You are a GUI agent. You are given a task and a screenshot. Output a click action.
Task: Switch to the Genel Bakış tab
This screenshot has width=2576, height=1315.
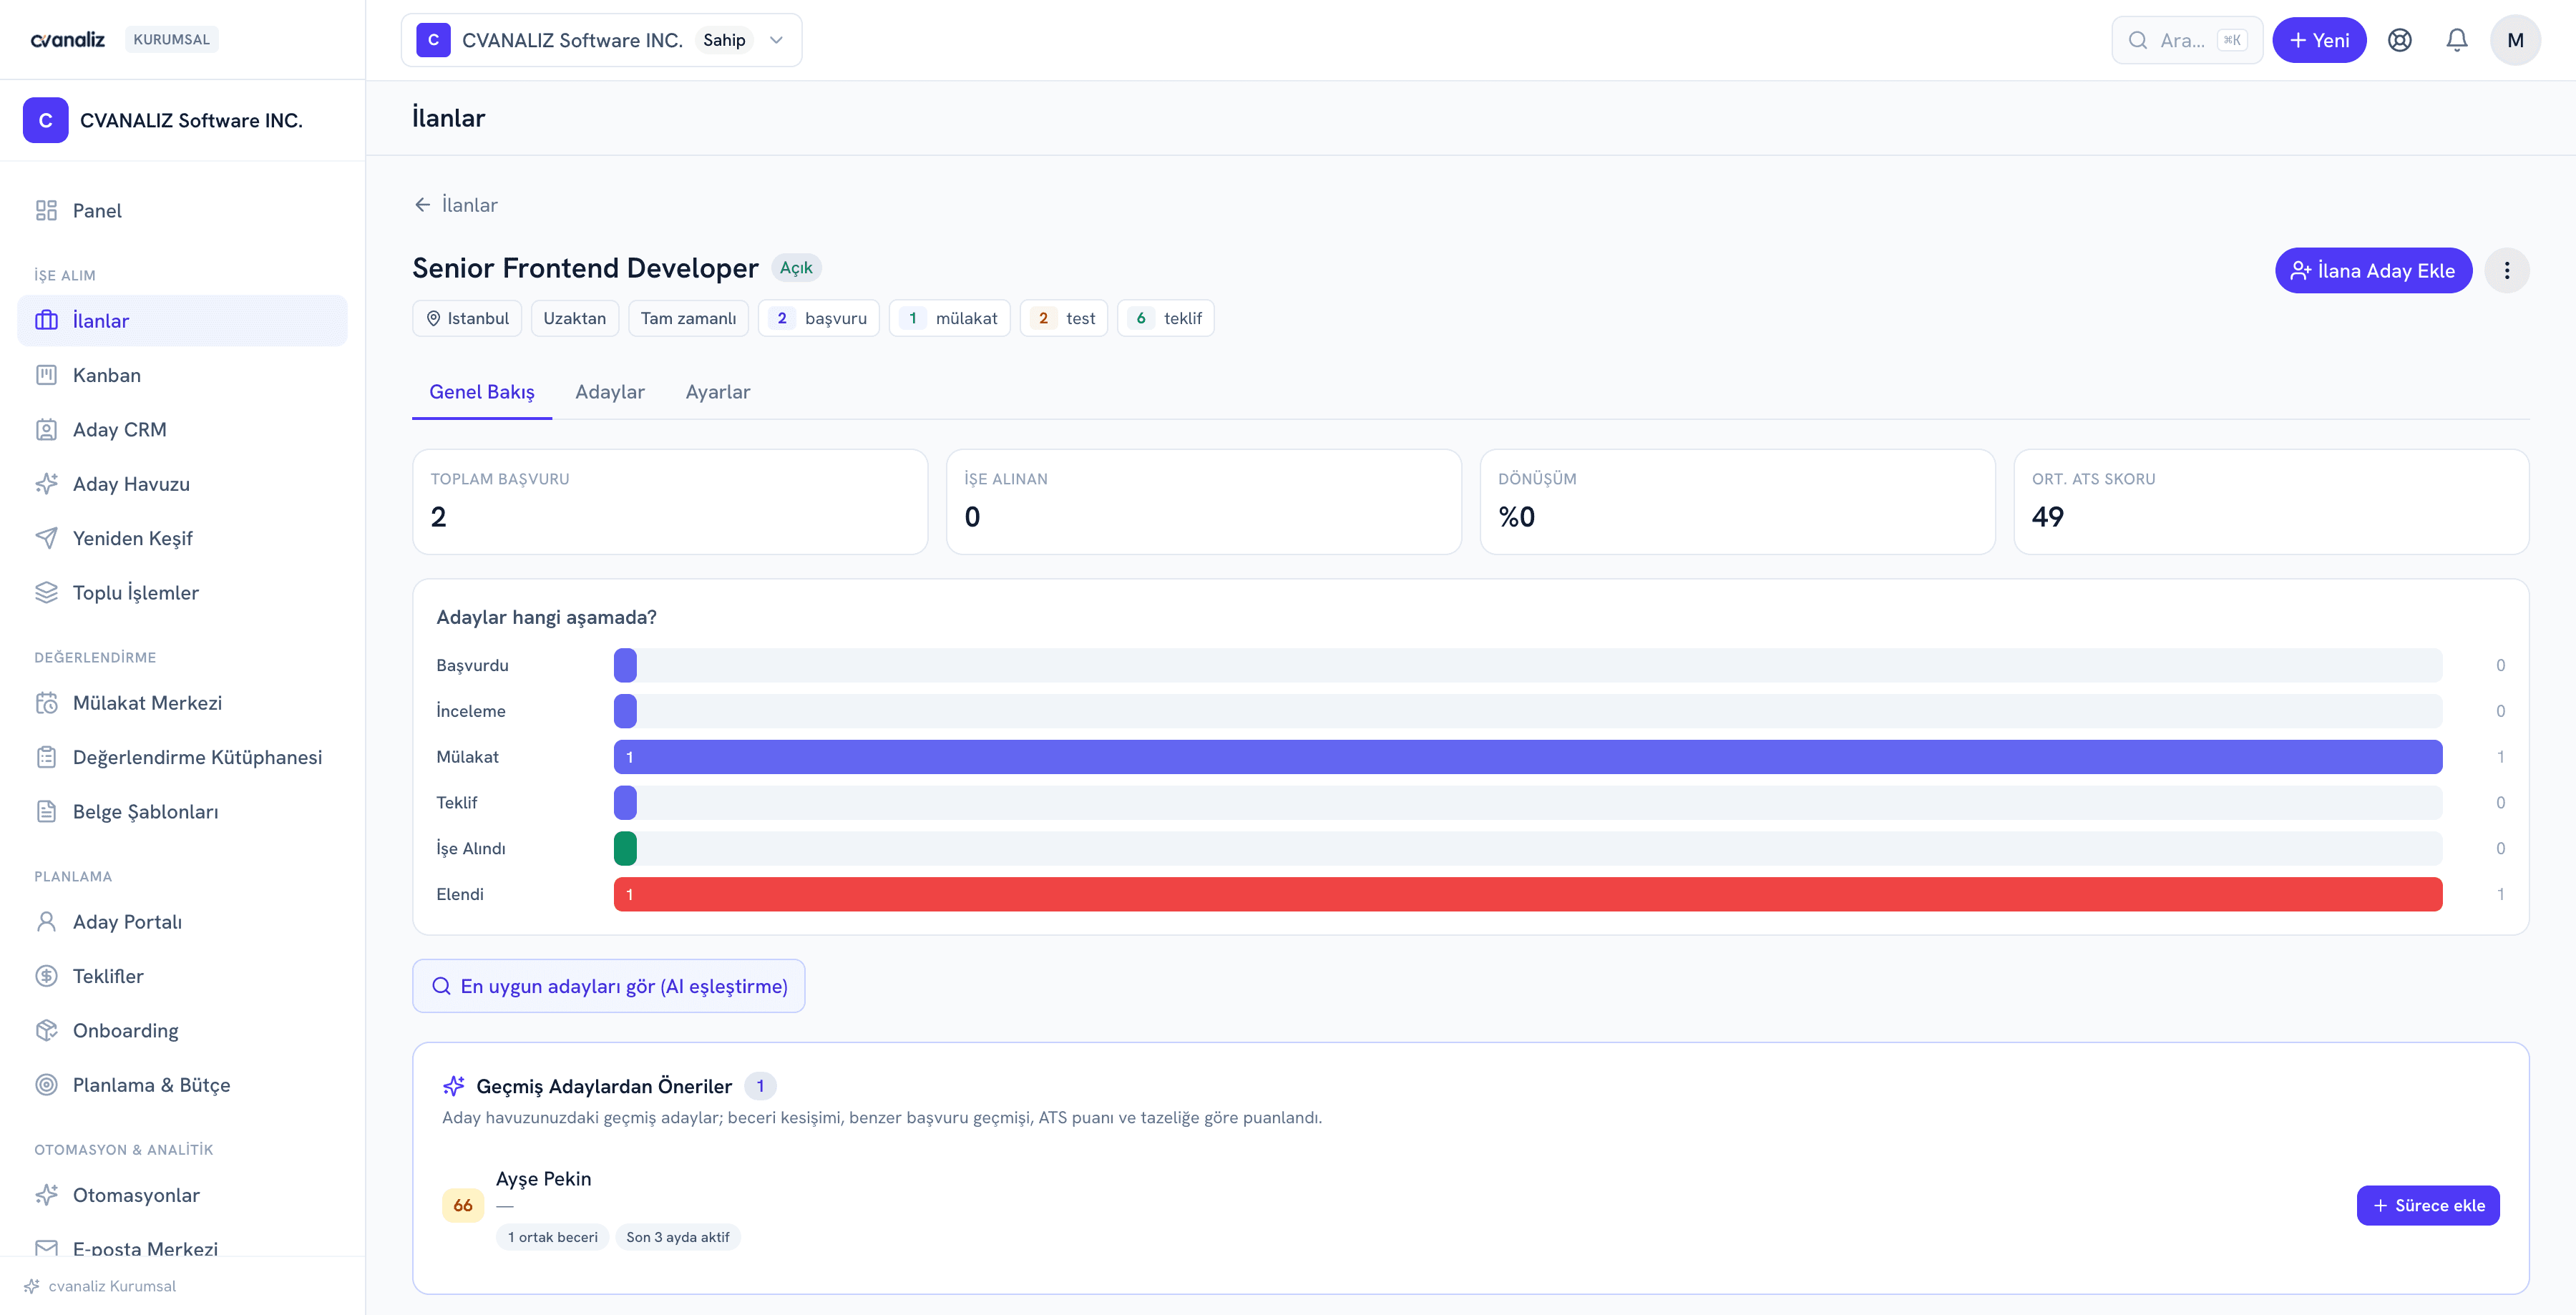(x=482, y=392)
